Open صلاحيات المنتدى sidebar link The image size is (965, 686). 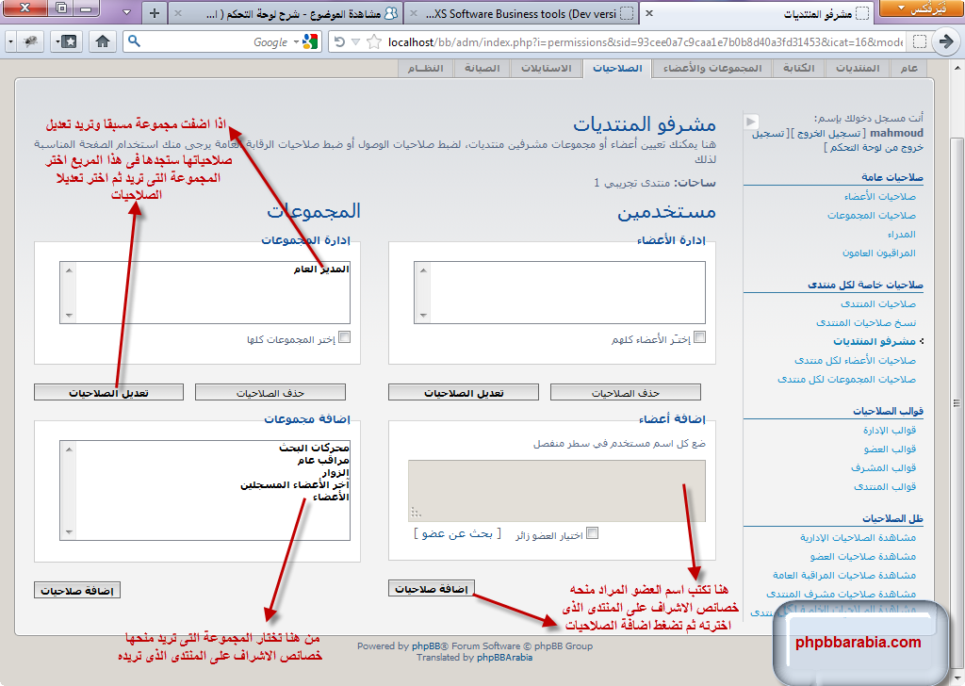coord(878,304)
